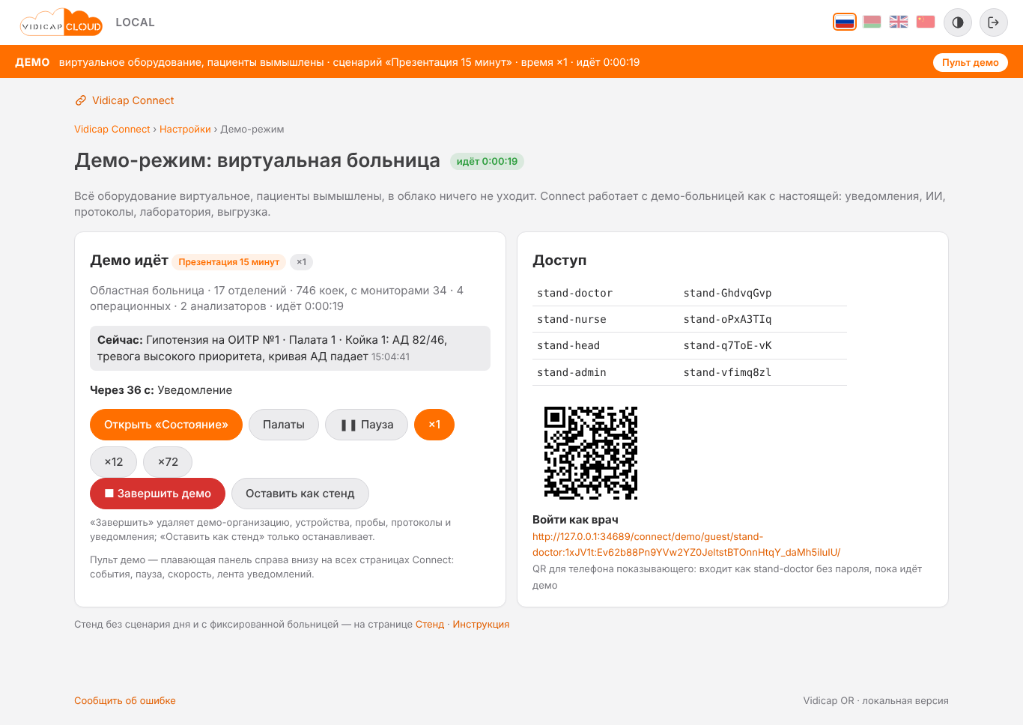Click Через 36 с: Уведомление text

[x=161, y=390]
